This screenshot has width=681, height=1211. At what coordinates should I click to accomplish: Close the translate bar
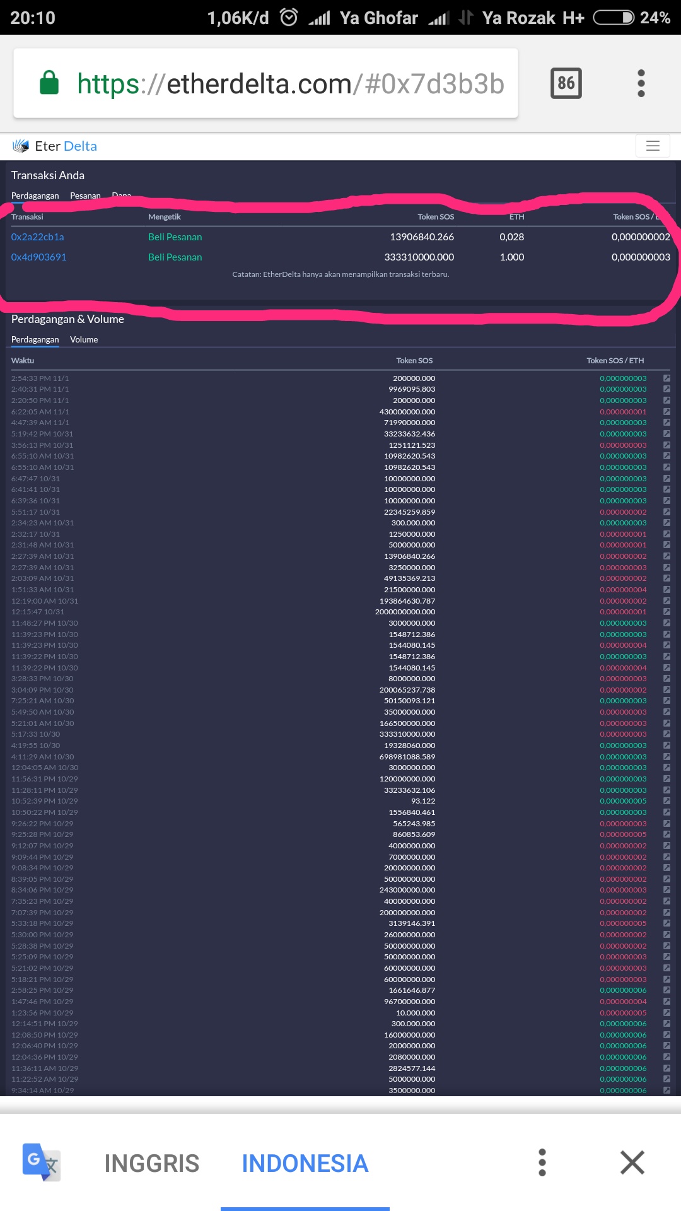[x=632, y=1162]
